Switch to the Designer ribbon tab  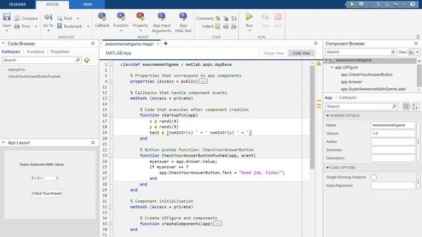point(18,5)
